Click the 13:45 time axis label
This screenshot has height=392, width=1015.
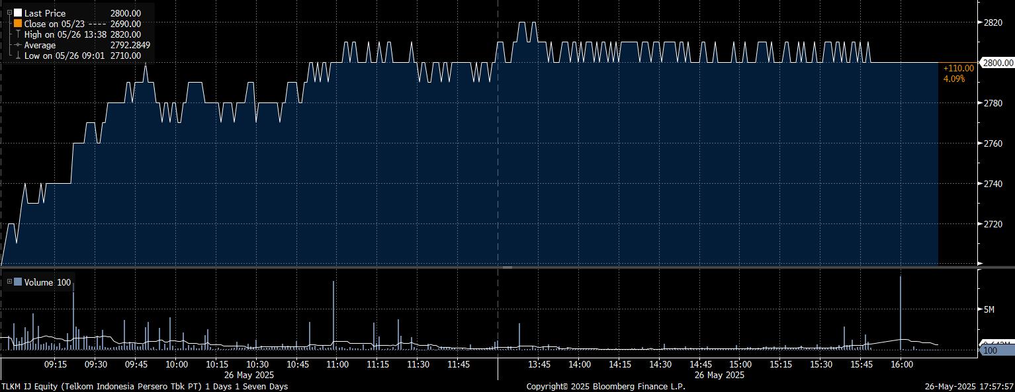point(539,364)
